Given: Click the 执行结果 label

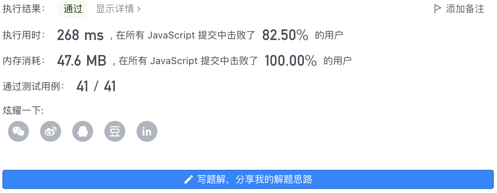Looking at the screenshot, I should click(x=24, y=9).
